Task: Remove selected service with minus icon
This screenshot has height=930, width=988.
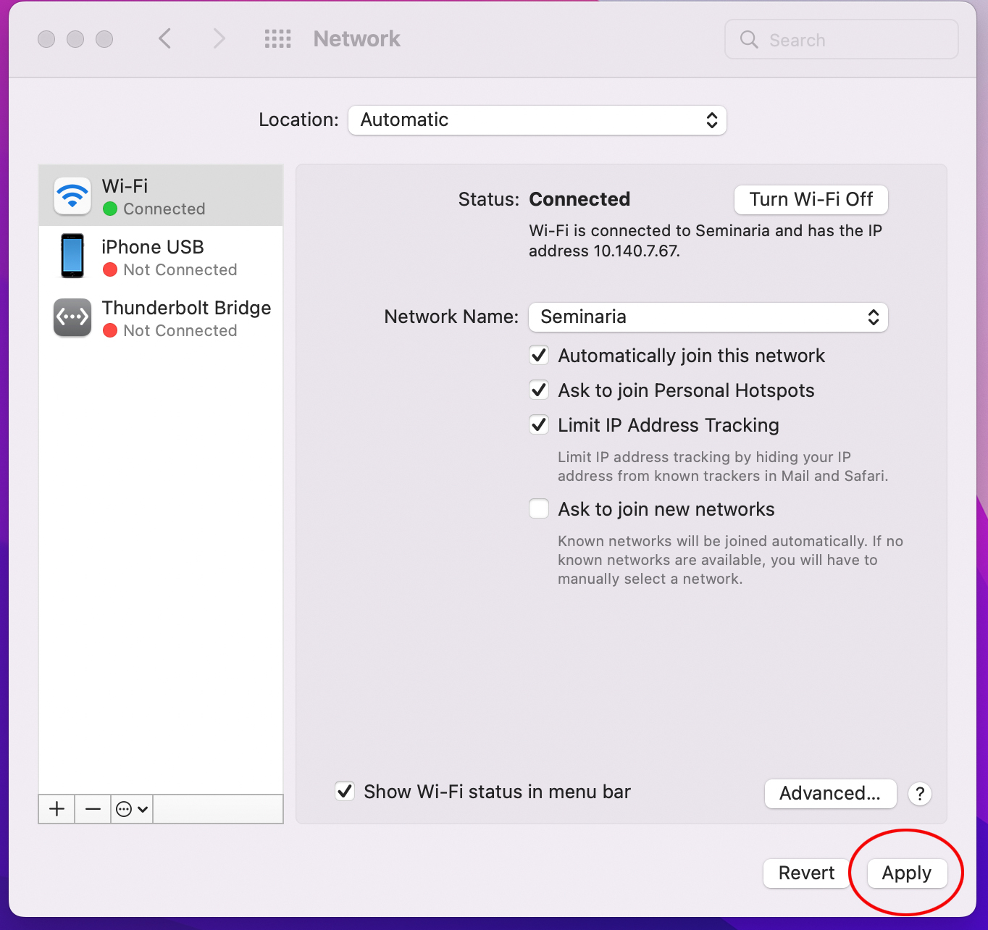Action: [92, 809]
